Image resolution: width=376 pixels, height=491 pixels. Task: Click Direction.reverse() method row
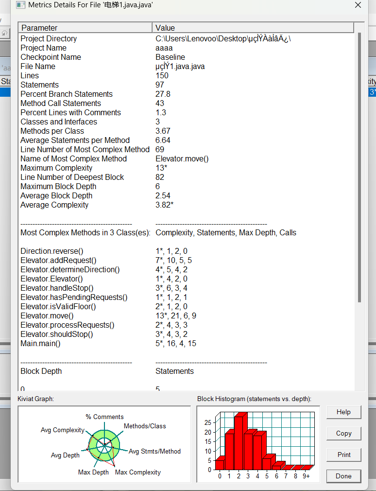pyautogui.click(x=186, y=251)
